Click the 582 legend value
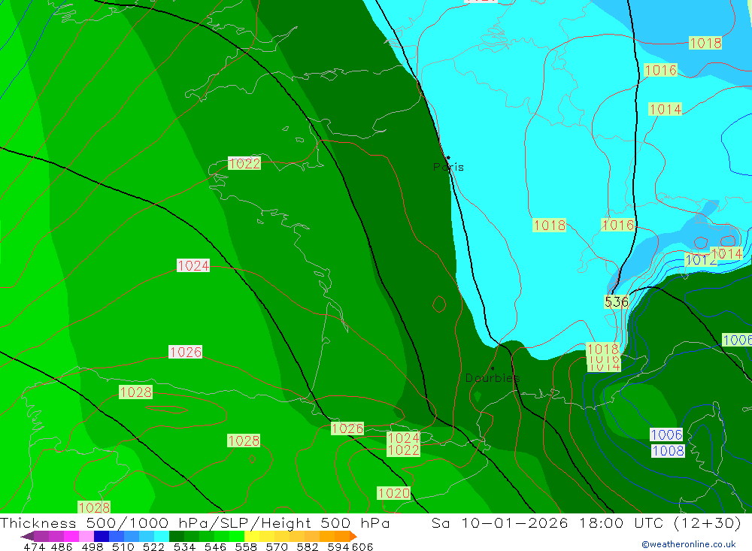 tap(308, 547)
